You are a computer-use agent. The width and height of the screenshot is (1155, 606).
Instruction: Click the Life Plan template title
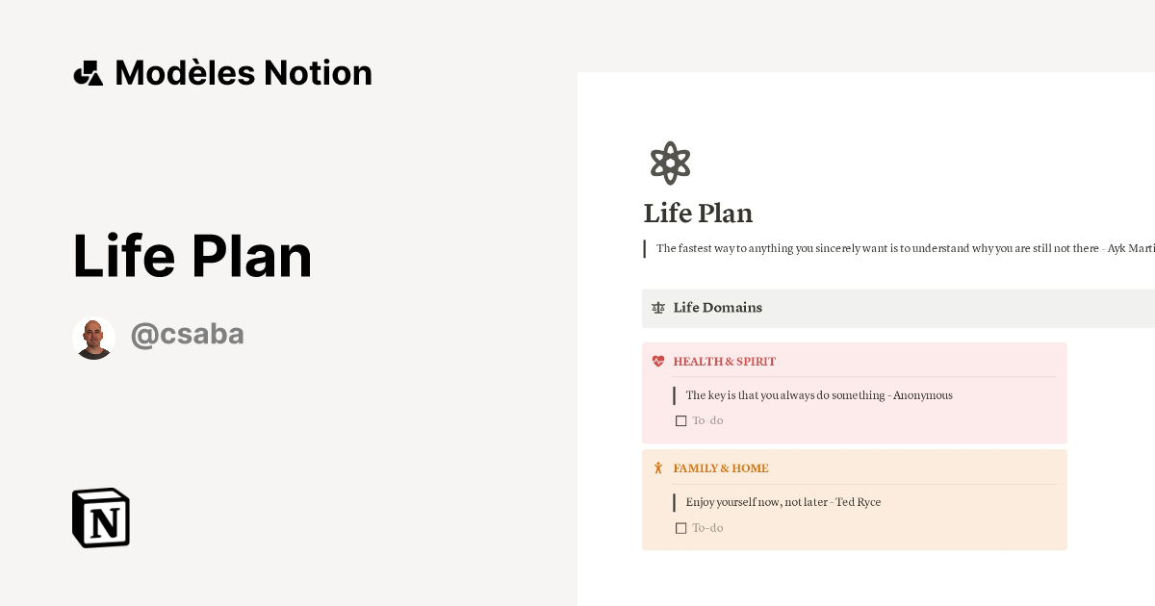click(192, 255)
